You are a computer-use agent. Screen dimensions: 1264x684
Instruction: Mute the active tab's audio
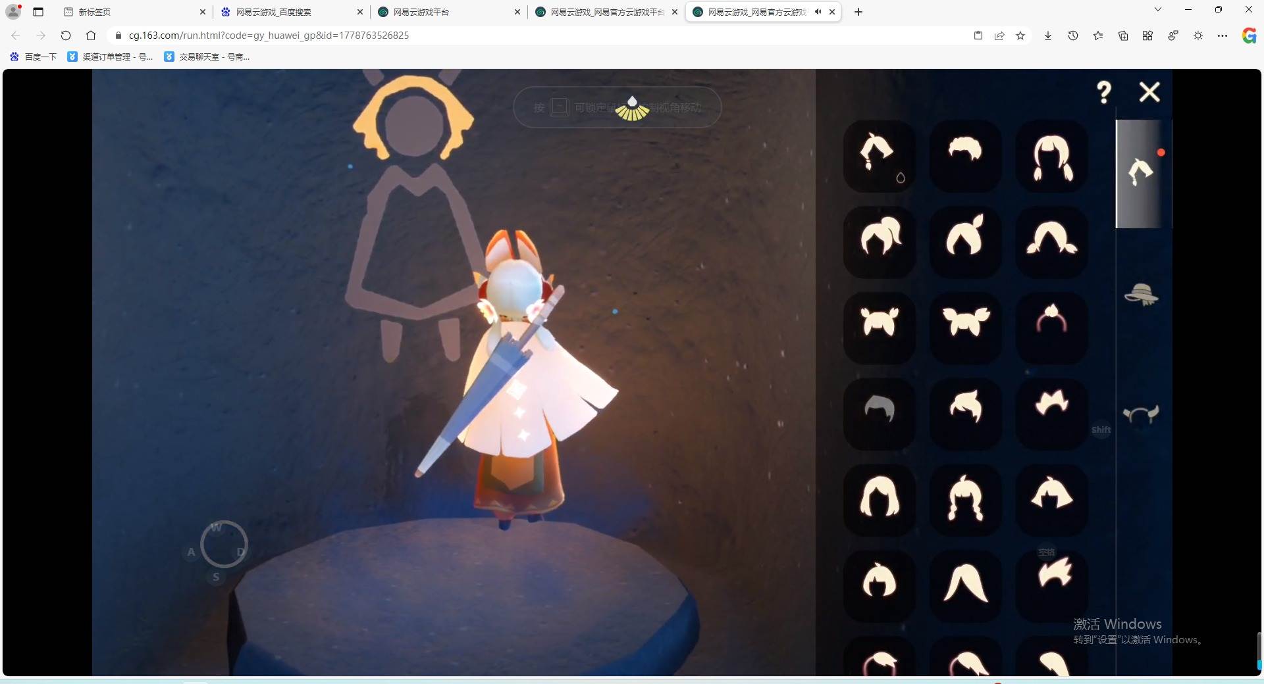point(818,12)
